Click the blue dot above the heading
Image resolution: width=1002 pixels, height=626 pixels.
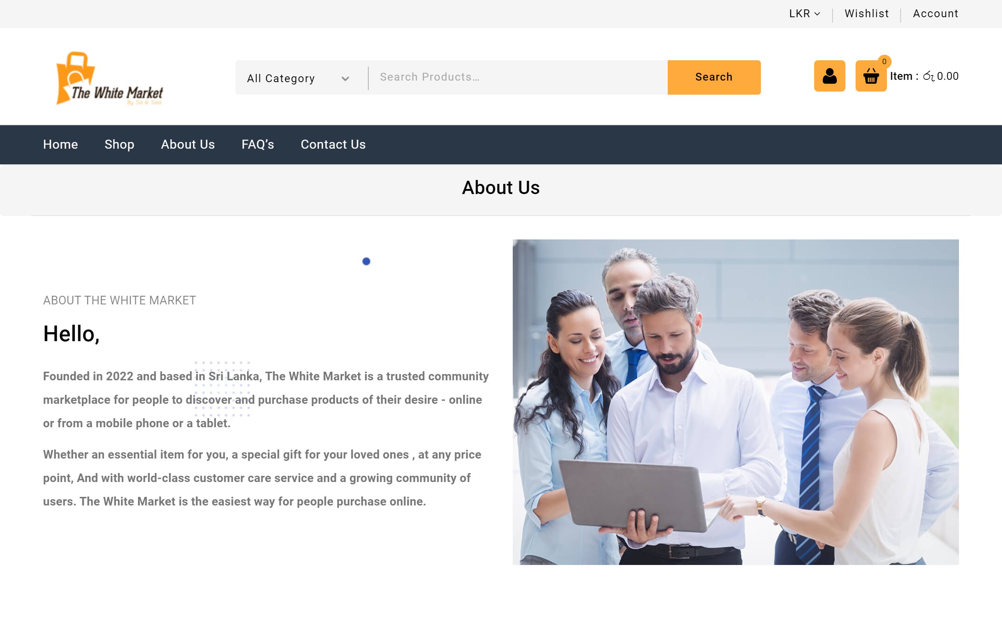366,261
